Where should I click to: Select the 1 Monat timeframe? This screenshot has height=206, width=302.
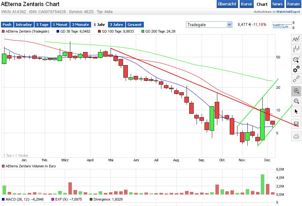tap(60, 25)
